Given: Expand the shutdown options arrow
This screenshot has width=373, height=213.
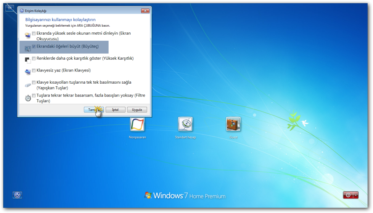Looking at the screenshot, I should tap(356, 195).
